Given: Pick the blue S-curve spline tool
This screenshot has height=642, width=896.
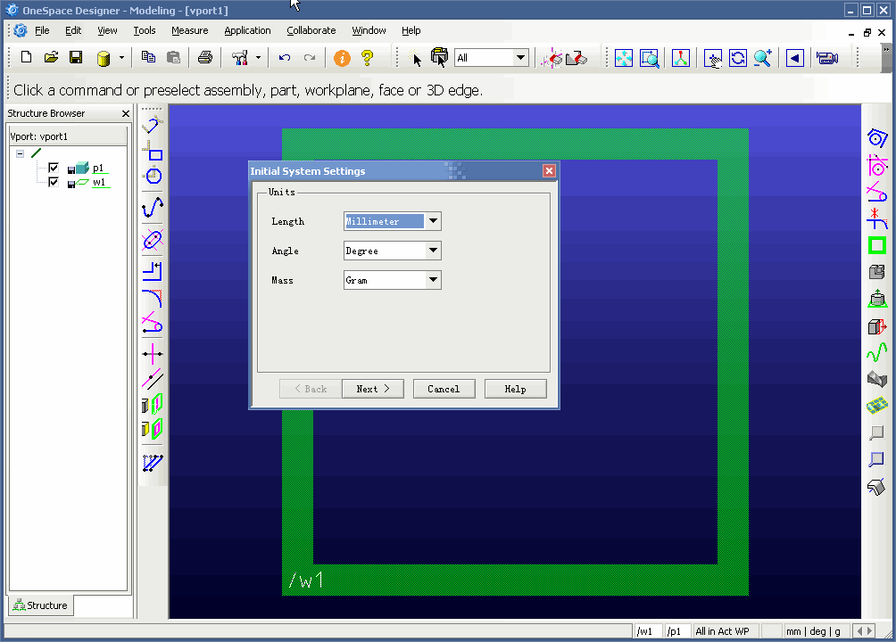Looking at the screenshot, I should [153, 208].
